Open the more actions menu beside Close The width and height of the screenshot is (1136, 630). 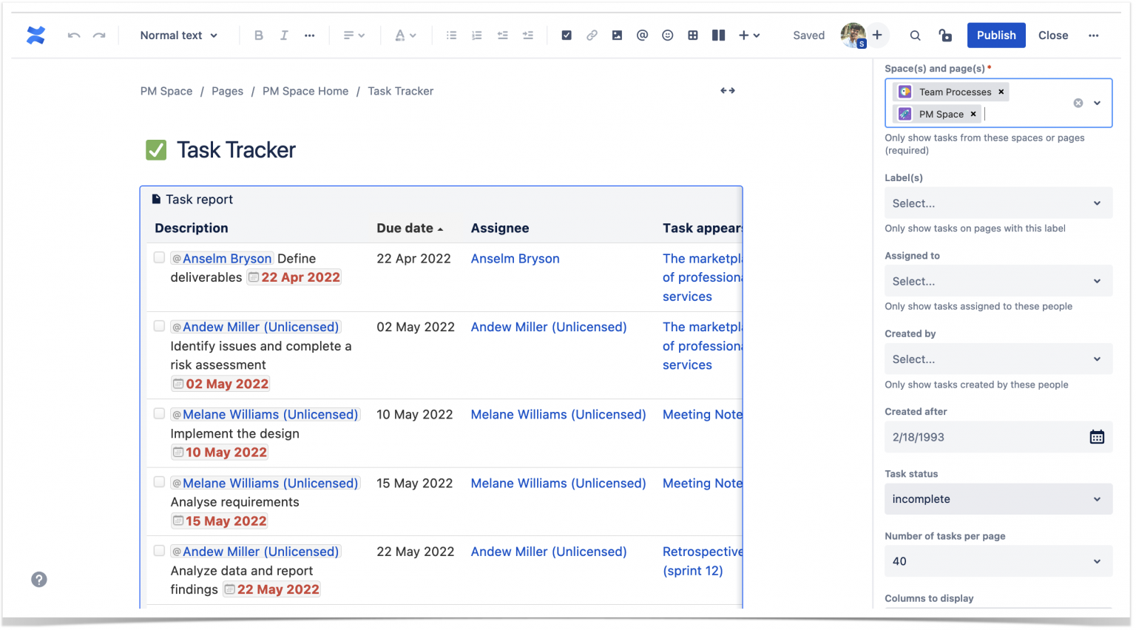1093,35
